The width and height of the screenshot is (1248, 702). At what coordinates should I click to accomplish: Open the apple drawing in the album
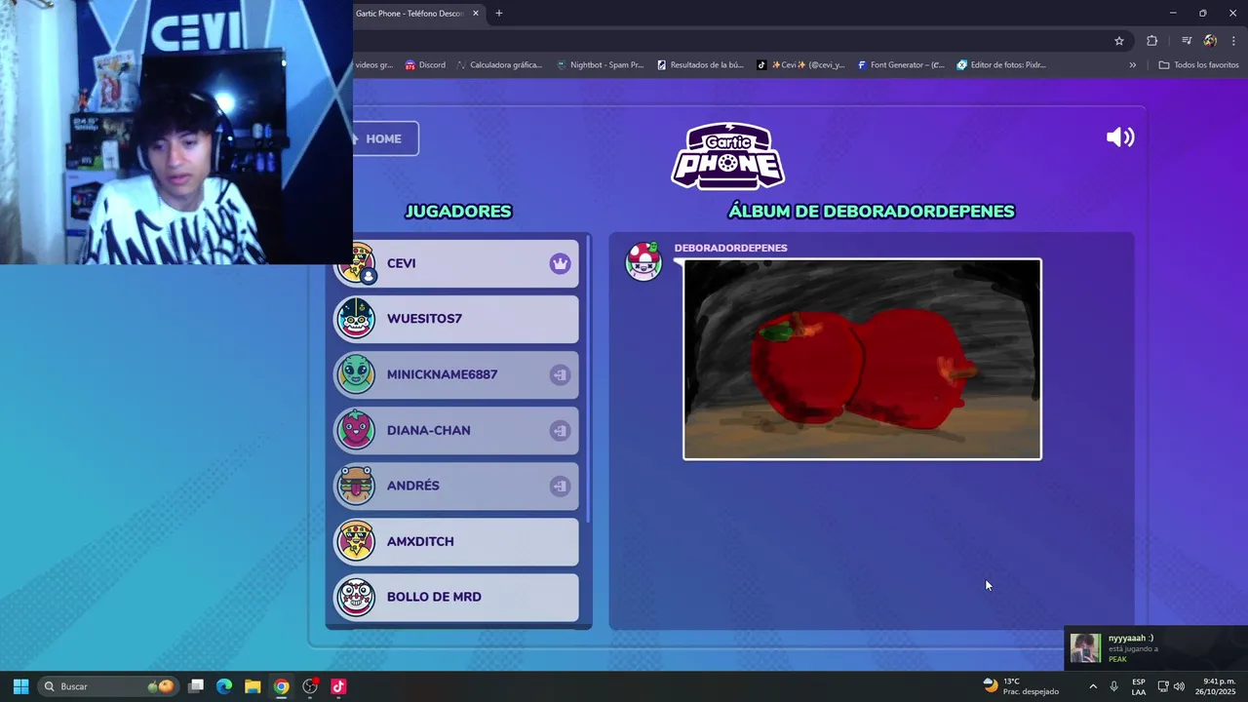[862, 359]
